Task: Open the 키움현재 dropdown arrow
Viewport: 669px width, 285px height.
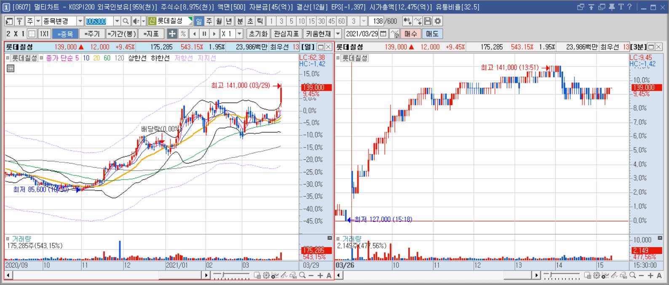Action: (338, 34)
